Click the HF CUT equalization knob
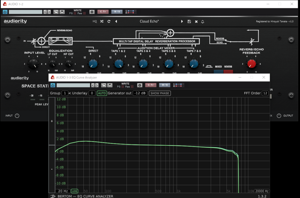This screenshot has height=198, width=300. tap(69, 63)
